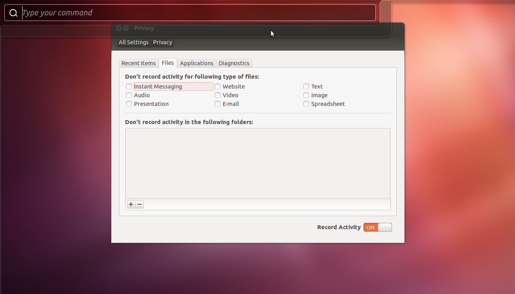Check the Instant Messaging checkbox
515x294 pixels.
click(x=129, y=87)
